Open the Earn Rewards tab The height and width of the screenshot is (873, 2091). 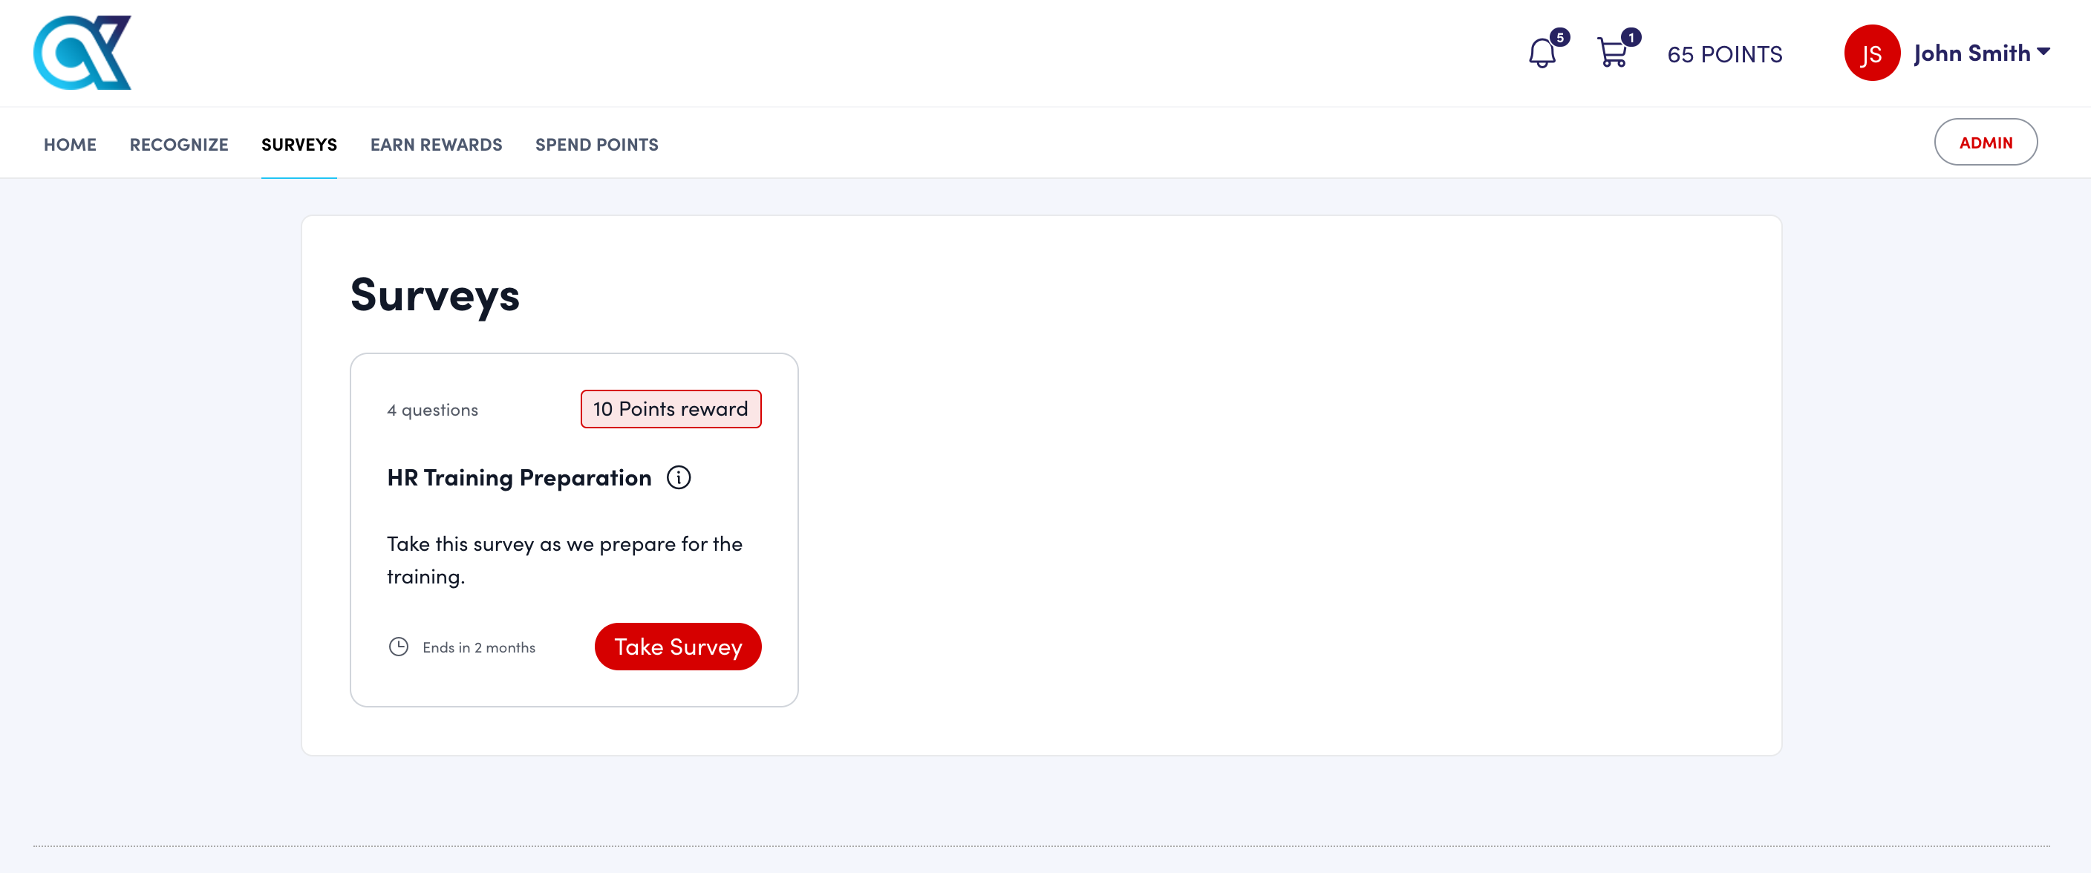coord(436,145)
